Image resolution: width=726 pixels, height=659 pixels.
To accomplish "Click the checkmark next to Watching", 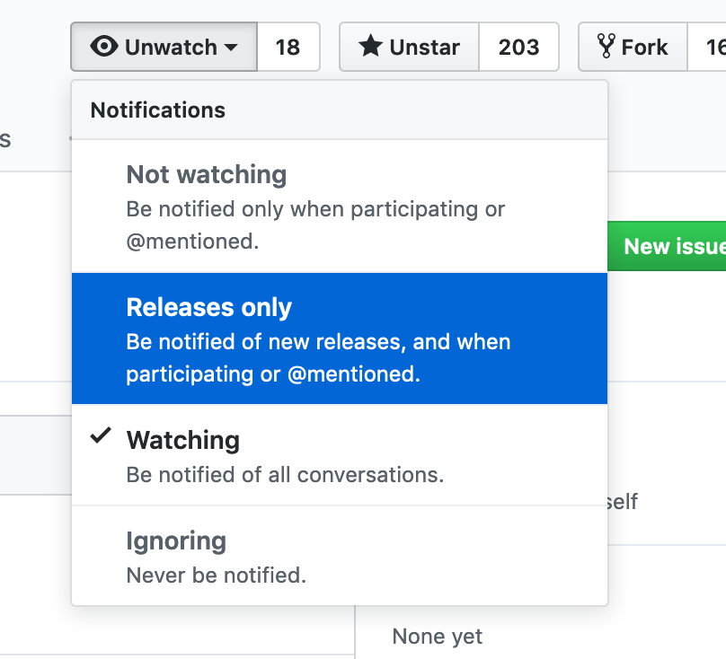I will pos(101,435).
